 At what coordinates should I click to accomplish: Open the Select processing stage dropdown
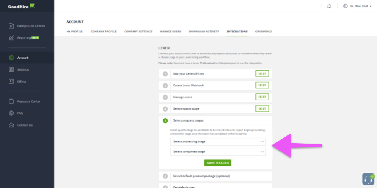[218, 142]
